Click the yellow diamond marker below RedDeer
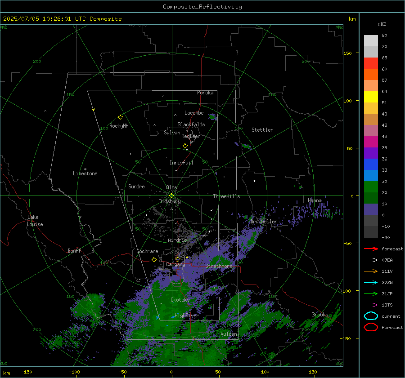The image size is (405, 378). pos(185,146)
